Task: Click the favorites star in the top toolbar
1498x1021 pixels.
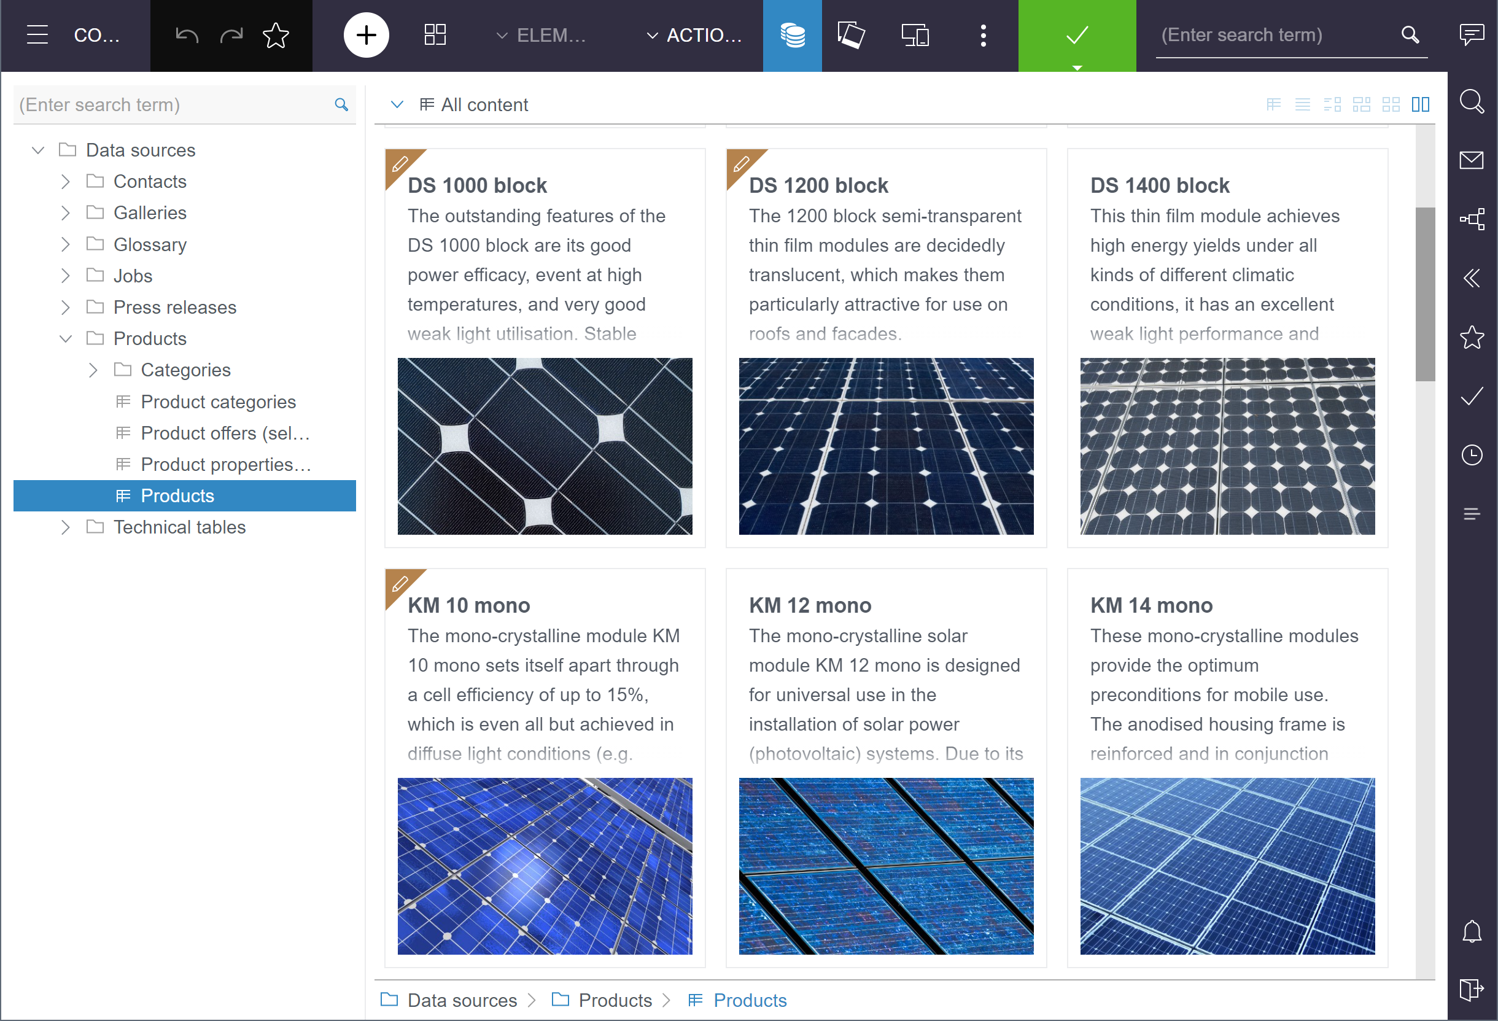Action: point(276,35)
